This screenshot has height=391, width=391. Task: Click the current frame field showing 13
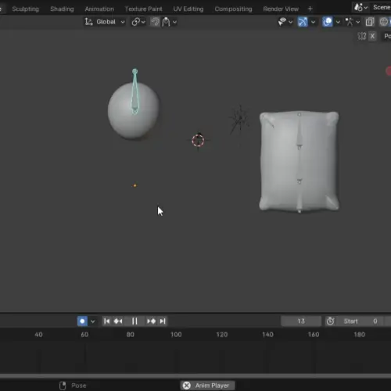(301, 321)
